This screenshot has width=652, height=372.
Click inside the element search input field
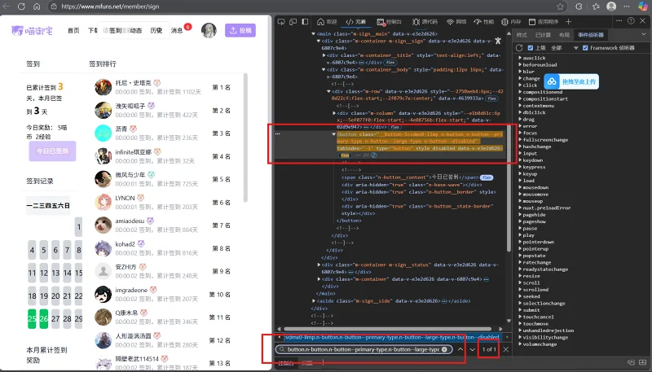[363, 349]
